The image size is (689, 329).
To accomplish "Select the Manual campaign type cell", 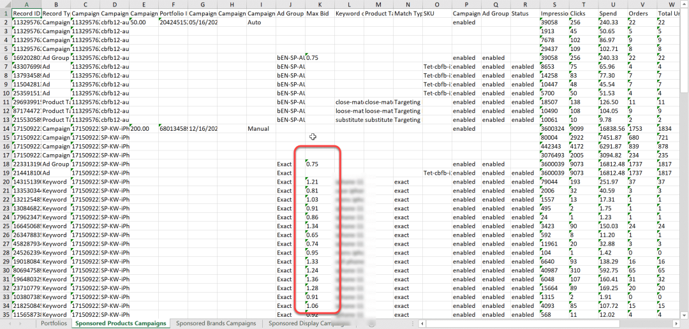I will coord(261,128).
